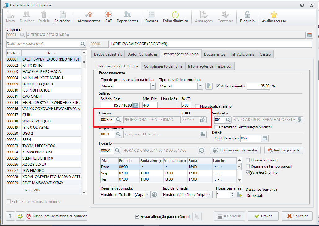Click the icon next to Tipo de salário contratual
This screenshot has height=226, width=319.
point(209,86)
